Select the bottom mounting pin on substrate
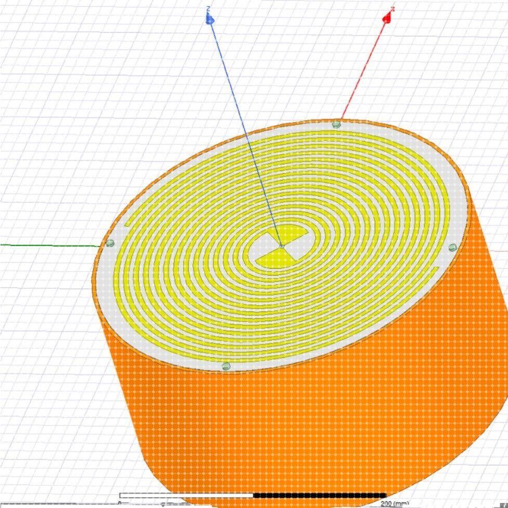 tap(226, 366)
